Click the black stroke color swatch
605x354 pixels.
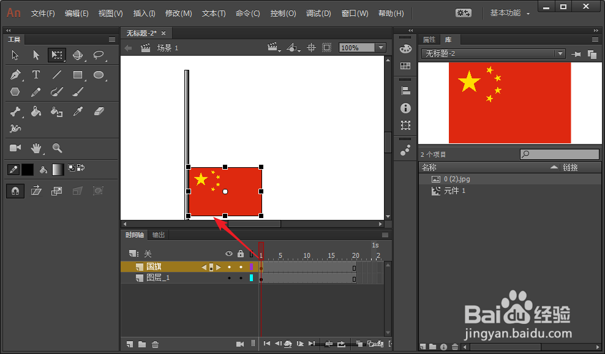(x=28, y=170)
